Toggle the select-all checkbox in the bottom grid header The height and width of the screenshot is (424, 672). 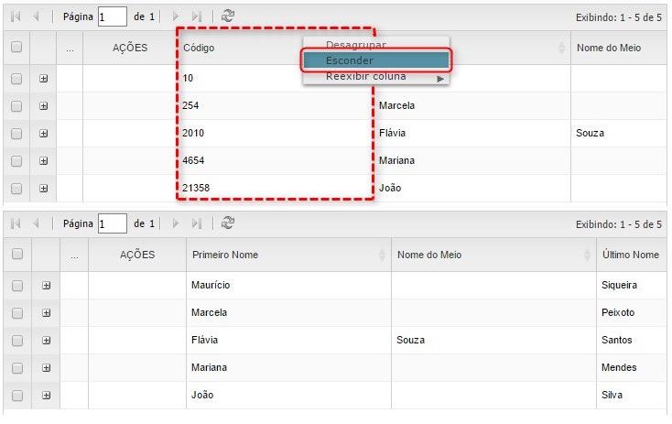tap(16, 255)
